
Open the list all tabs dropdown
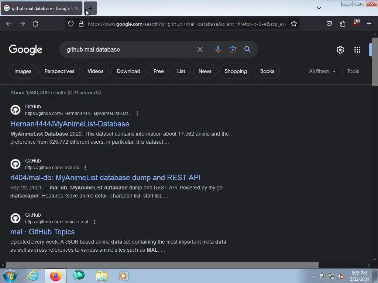(319, 8)
